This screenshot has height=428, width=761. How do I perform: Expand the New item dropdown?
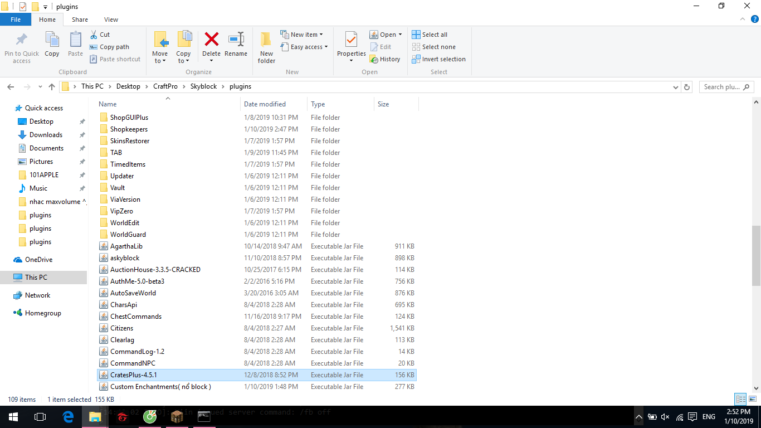306,35
